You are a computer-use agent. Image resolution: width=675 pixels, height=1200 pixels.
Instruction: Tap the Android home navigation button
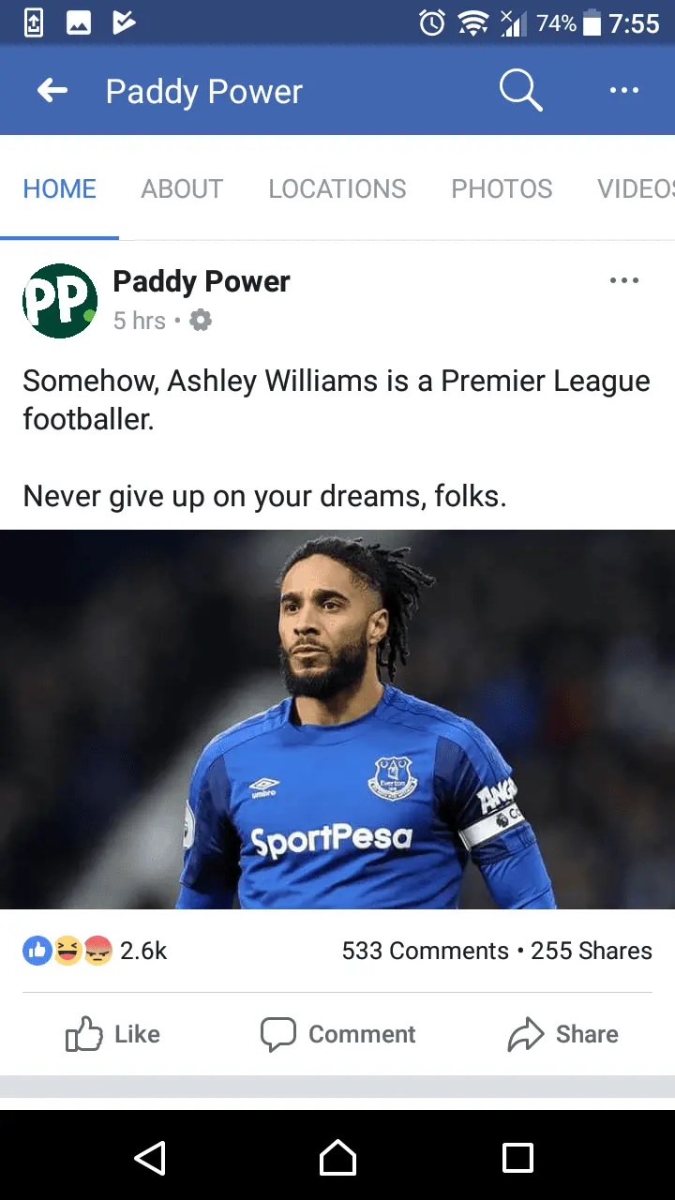tap(337, 1157)
